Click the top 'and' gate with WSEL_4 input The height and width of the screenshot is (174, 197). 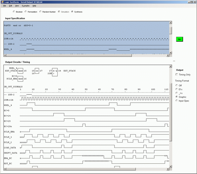pyautogui.click(x=20, y=71)
